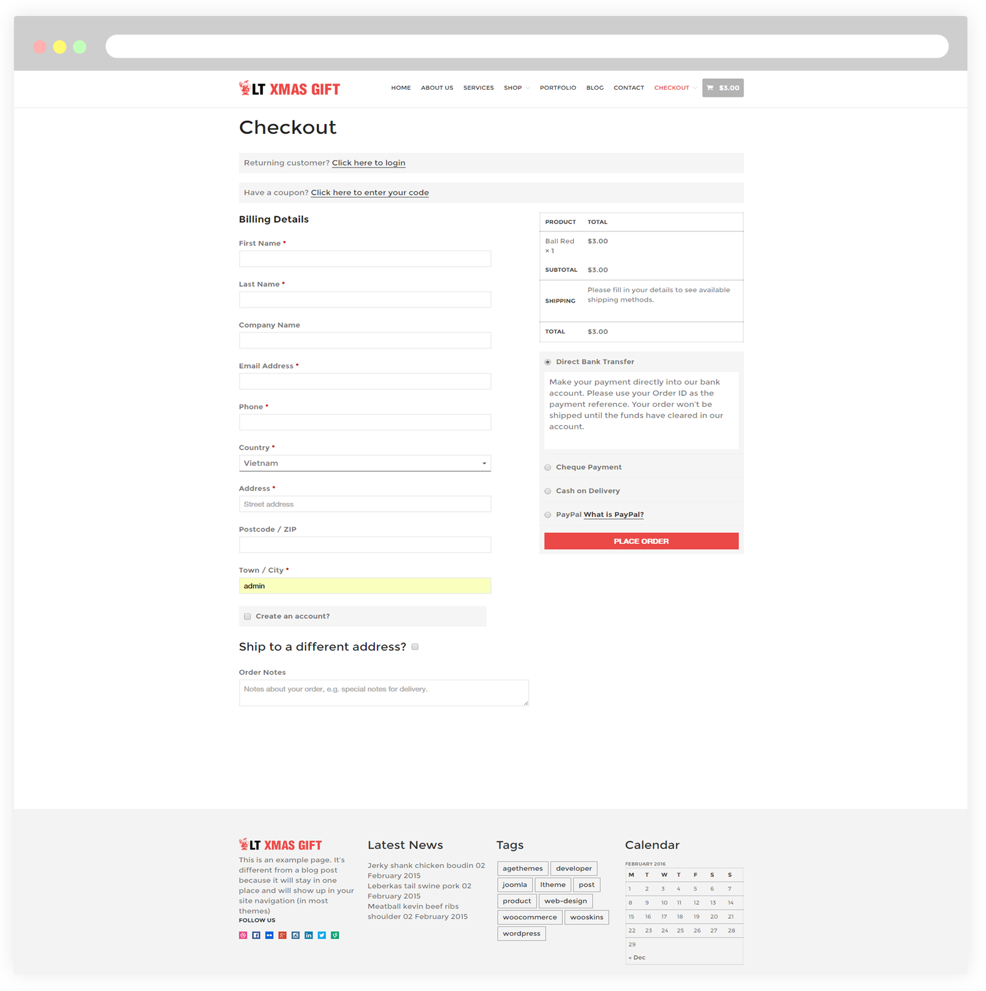Click the LT Xmas Gift header logo
986x991 pixels.
(x=289, y=89)
